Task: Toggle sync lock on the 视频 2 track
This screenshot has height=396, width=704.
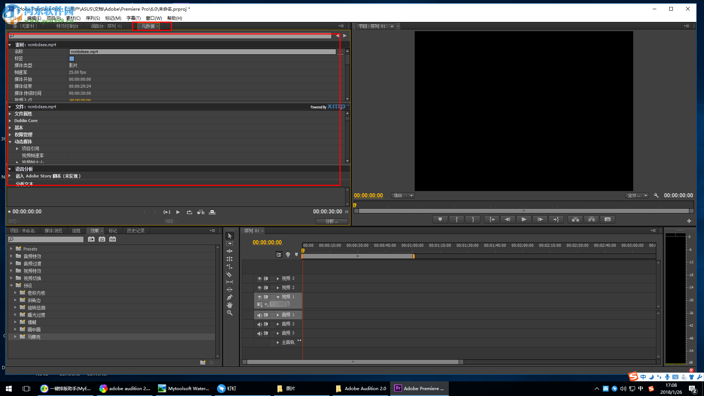Action: pos(265,287)
